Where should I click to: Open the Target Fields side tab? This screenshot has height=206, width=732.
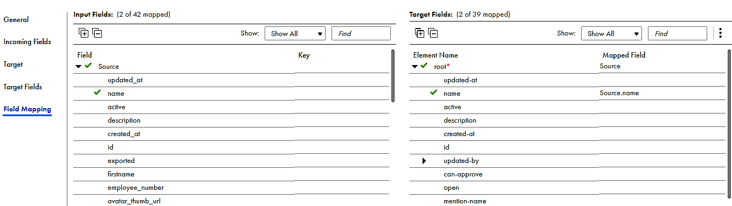point(23,87)
